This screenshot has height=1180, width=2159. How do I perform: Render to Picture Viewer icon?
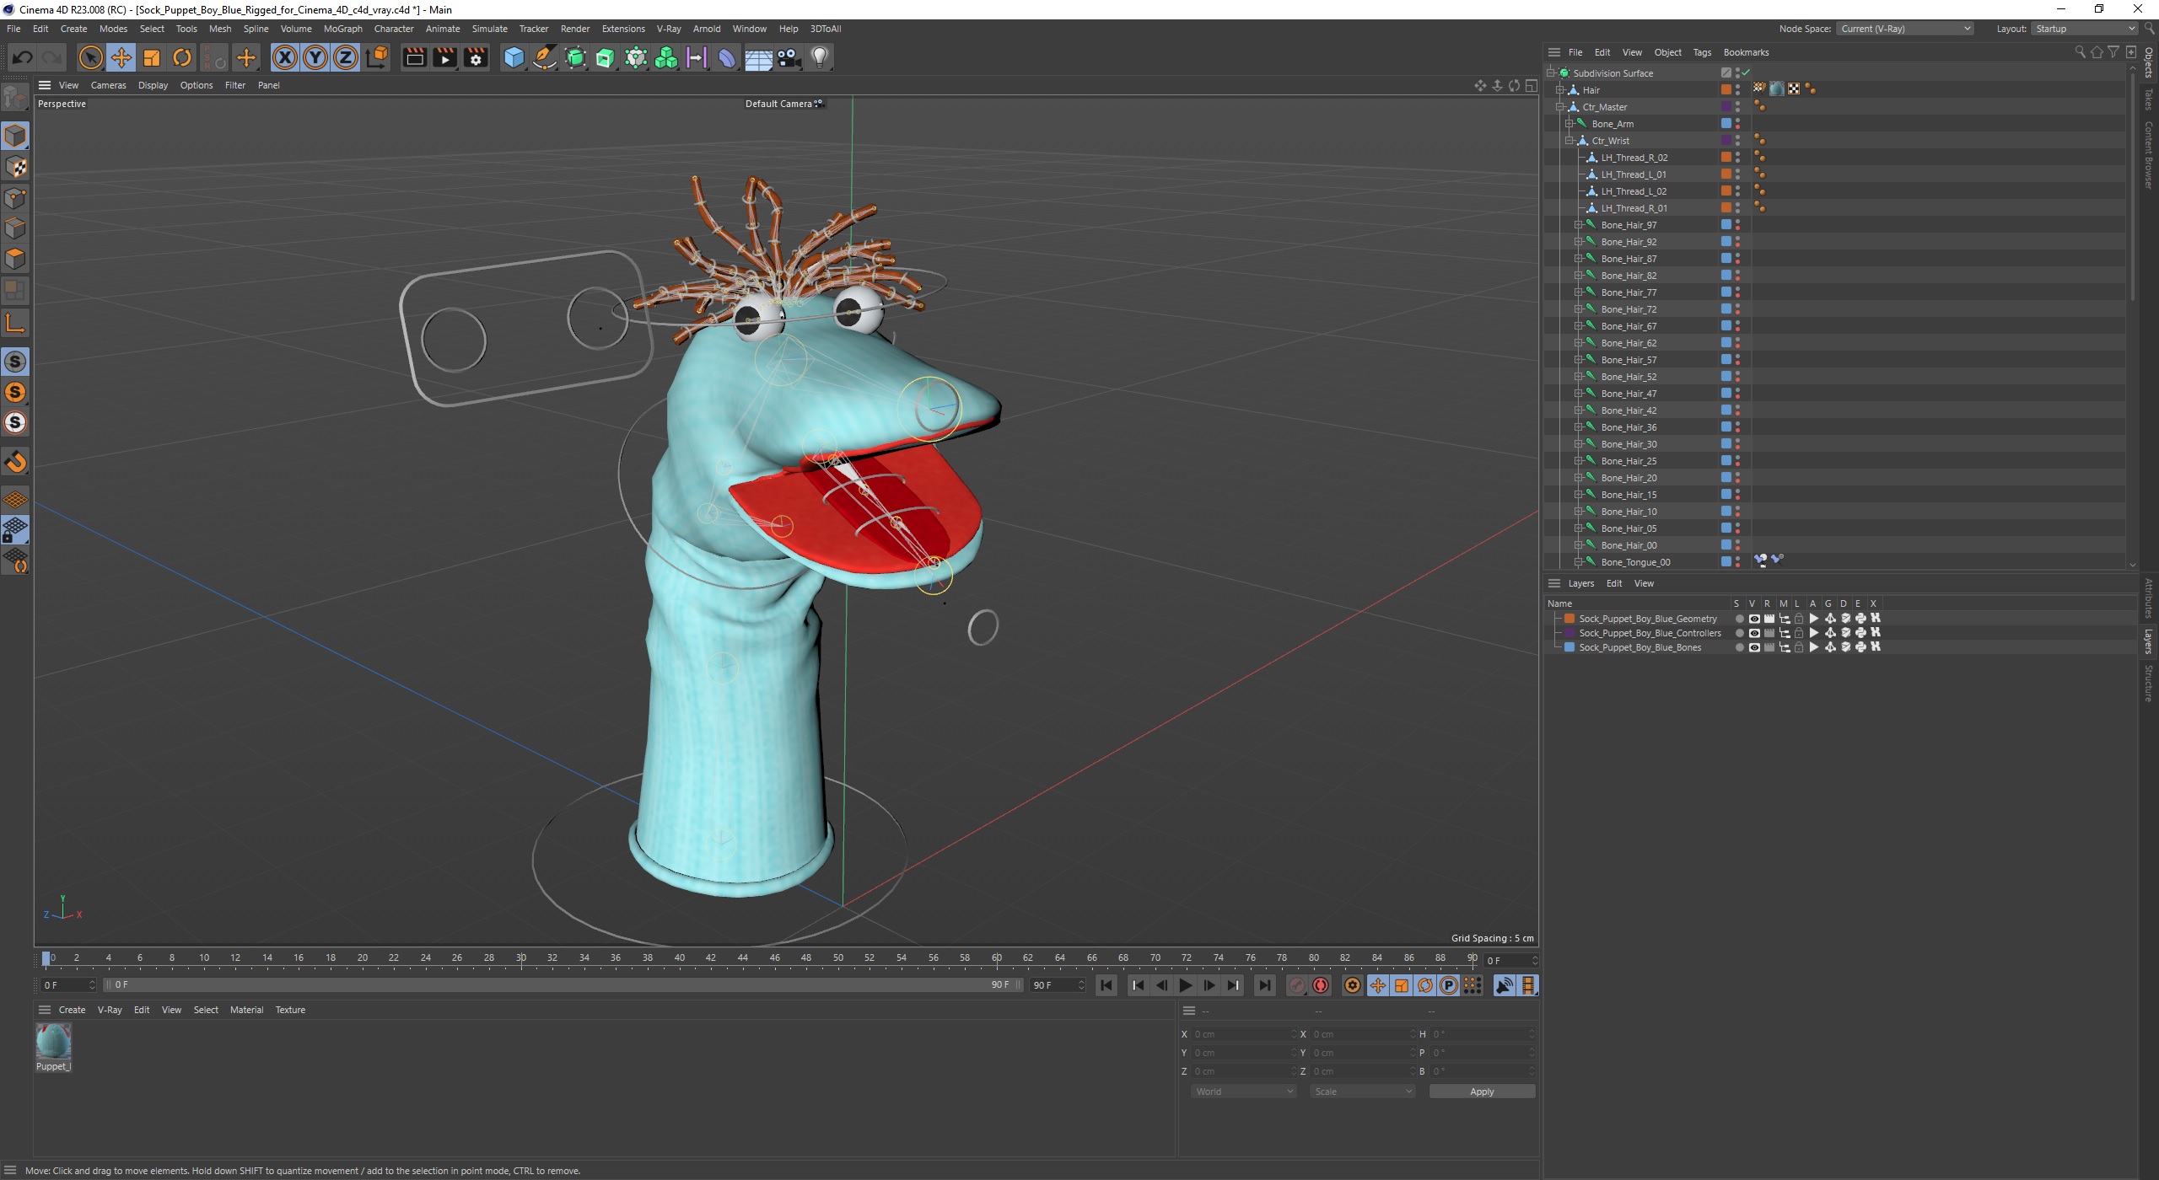click(x=444, y=57)
